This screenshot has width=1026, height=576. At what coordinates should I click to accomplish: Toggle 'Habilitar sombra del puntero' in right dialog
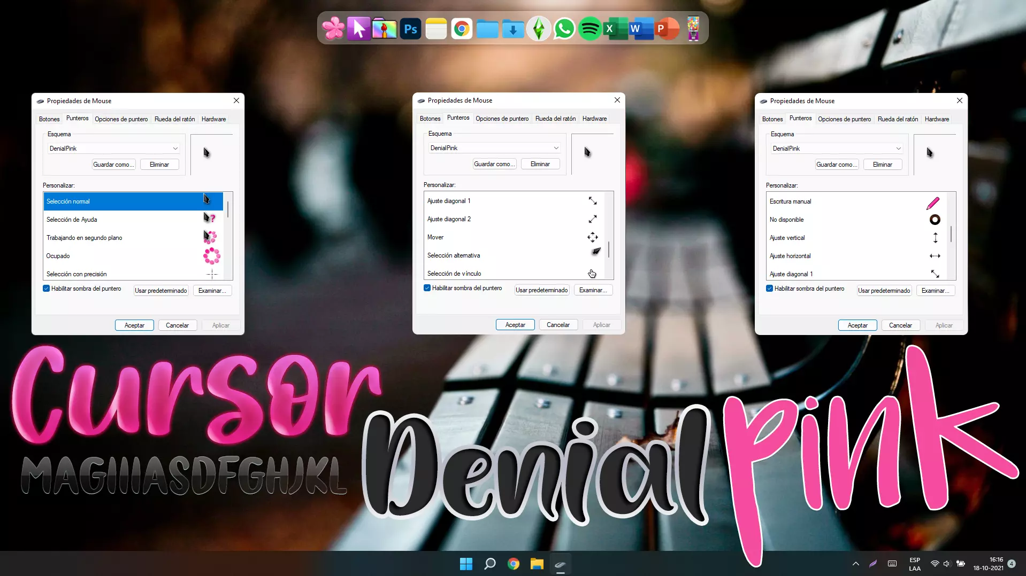click(769, 288)
